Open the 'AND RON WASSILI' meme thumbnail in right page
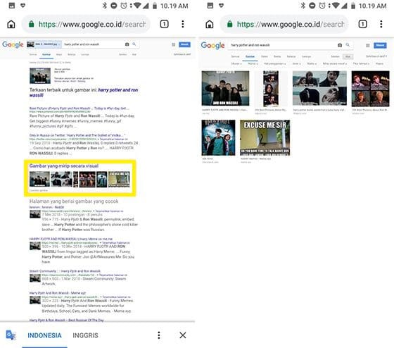The width and height of the screenshot is (394, 348). pyautogui.click(x=225, y=88)
